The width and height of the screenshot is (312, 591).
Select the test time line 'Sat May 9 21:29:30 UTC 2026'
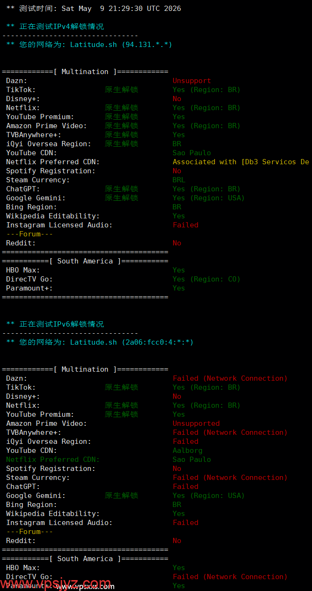pos(121,9)
